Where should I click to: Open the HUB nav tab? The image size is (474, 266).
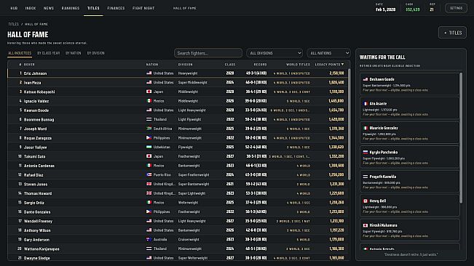[x=14, y=8]
